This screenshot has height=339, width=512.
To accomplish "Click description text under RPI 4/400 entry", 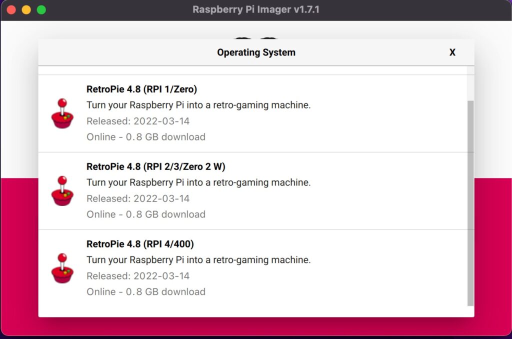I will (198, 260).
